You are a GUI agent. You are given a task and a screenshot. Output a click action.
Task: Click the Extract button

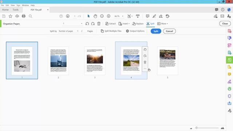point(110,24)
